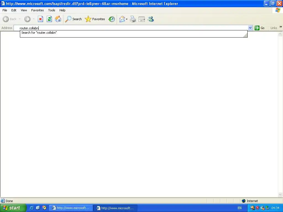Open the File menu
Image resolution: width=283 pixels, height=212 pixels.
click(5, 10)
